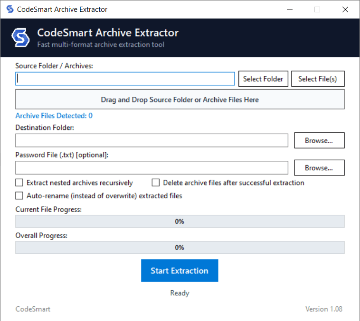This screenshot has width=360, height=321.
Task: Click the Select File(s) button
Action: (318, 79)
